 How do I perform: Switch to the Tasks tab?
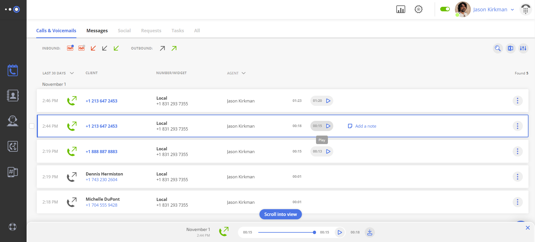[x=178, y=31]
